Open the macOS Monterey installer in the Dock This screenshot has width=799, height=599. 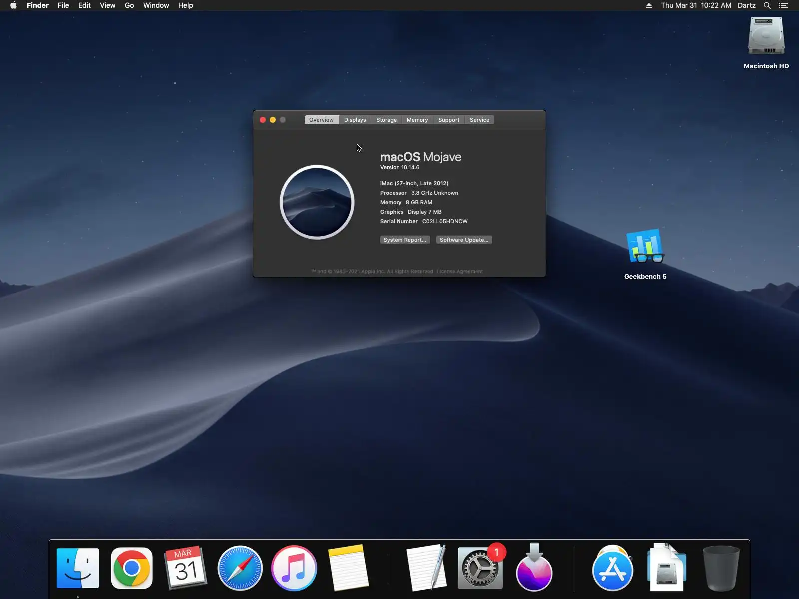pos(534,567)
